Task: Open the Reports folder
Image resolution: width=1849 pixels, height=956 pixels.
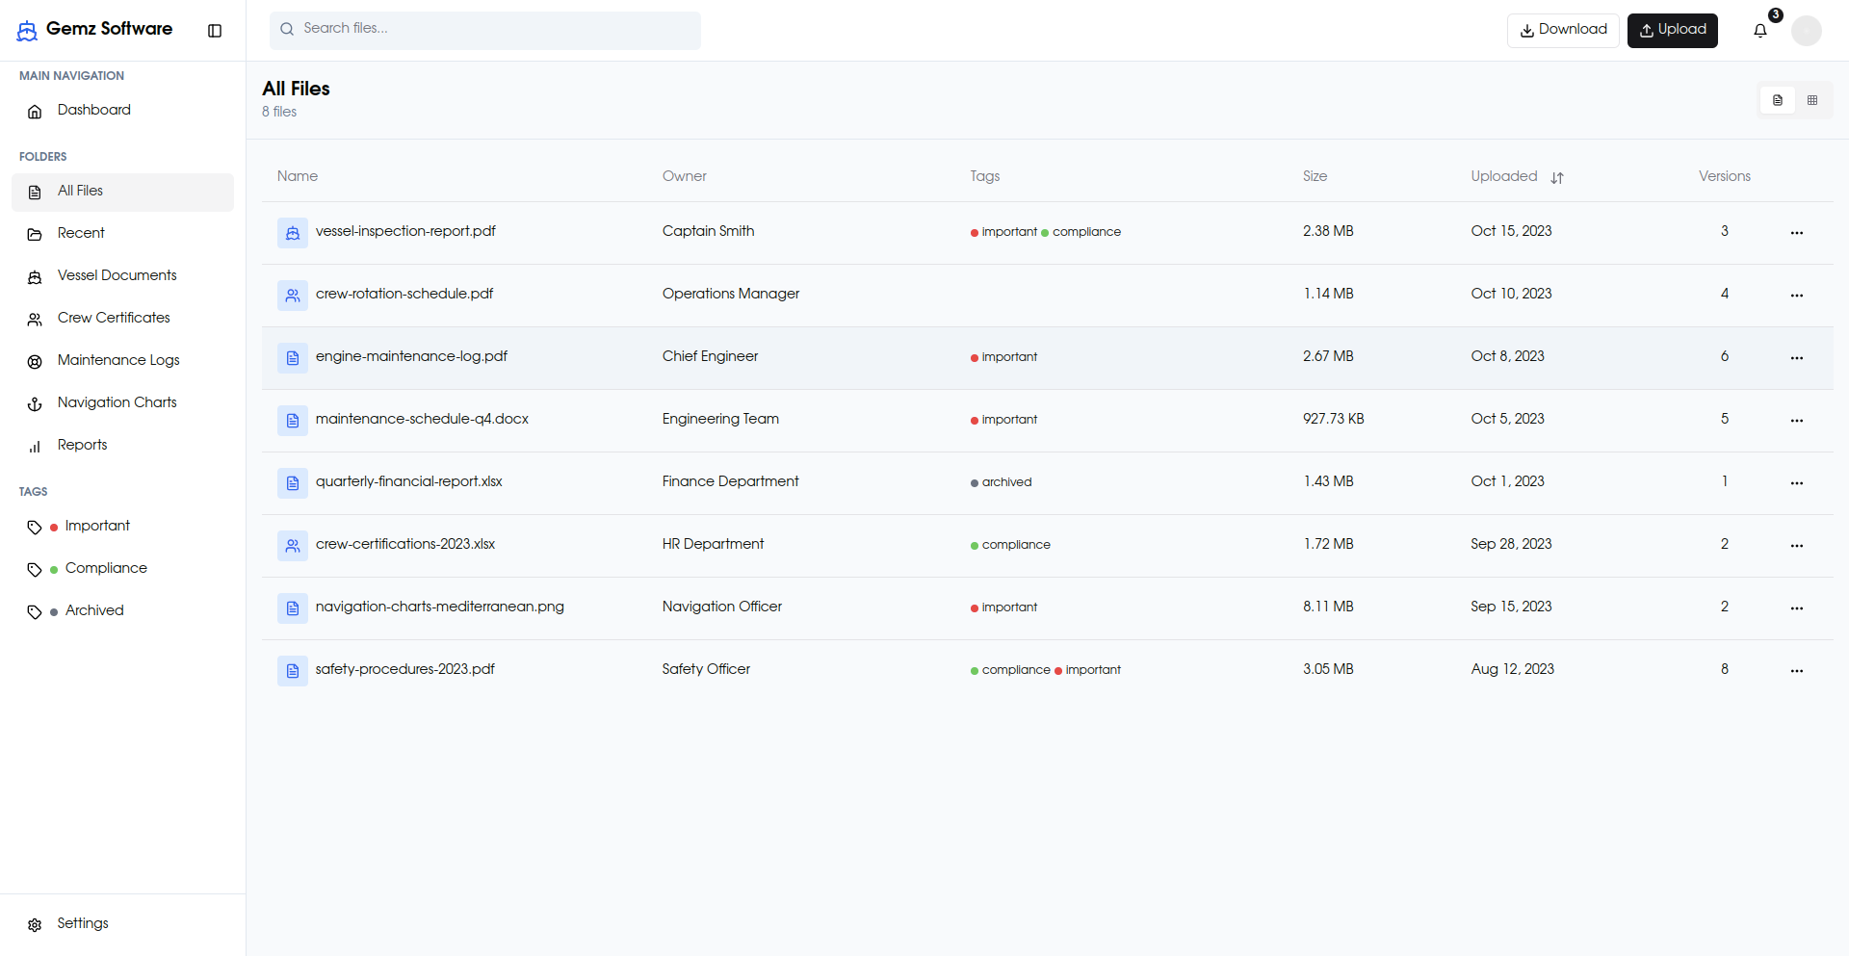Action: pyautogui.click(x=122, y=446)
